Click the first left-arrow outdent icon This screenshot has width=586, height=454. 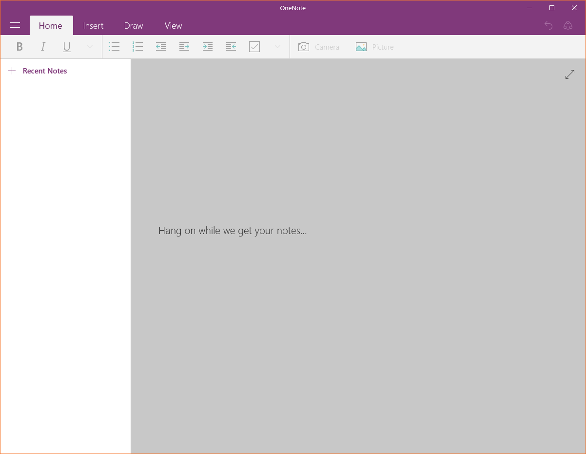[x=161, y=47]
